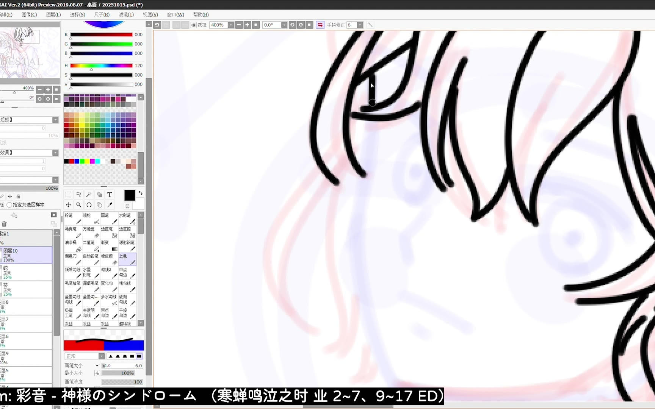Choose the 喷枪 airbrush tool
The height and width of the screenshot is (409, 655).
coord(91,219)
